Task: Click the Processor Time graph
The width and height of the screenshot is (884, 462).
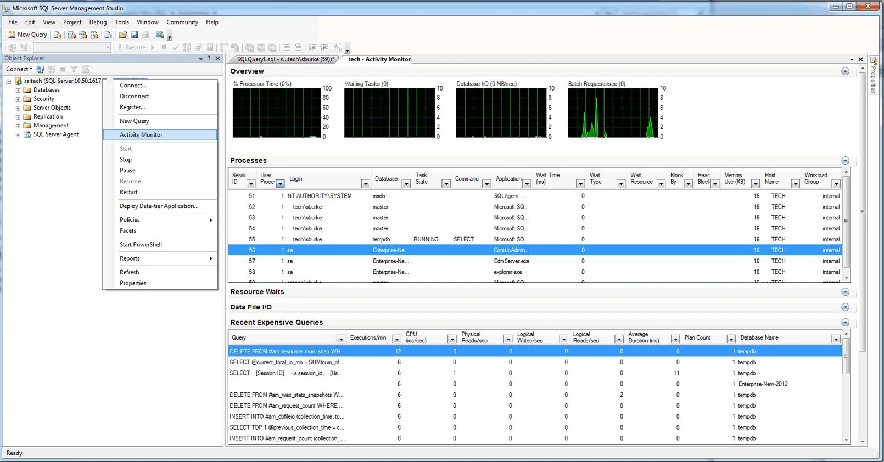Action: click(277, 112)
